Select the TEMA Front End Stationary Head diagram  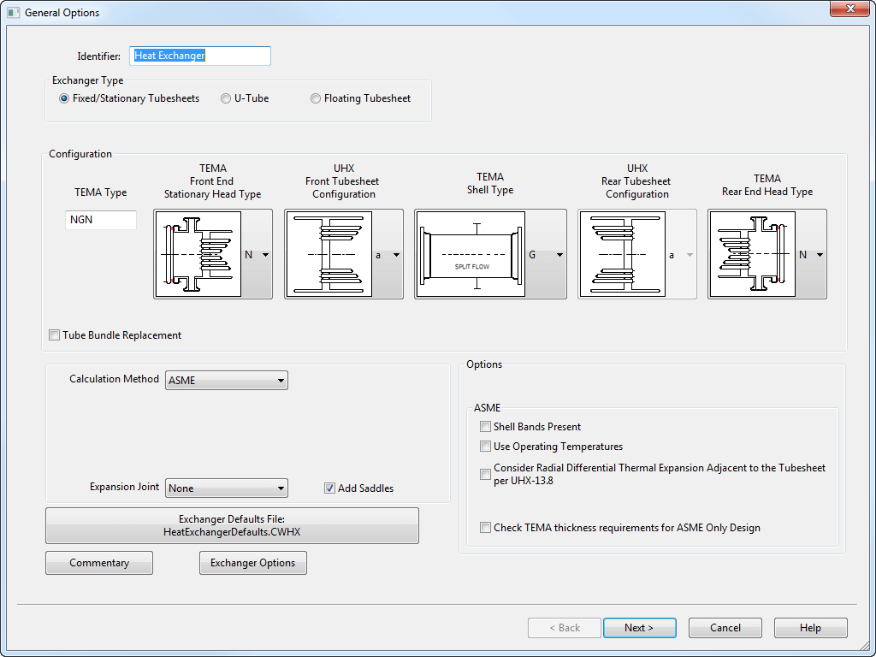tap(198, 254)
